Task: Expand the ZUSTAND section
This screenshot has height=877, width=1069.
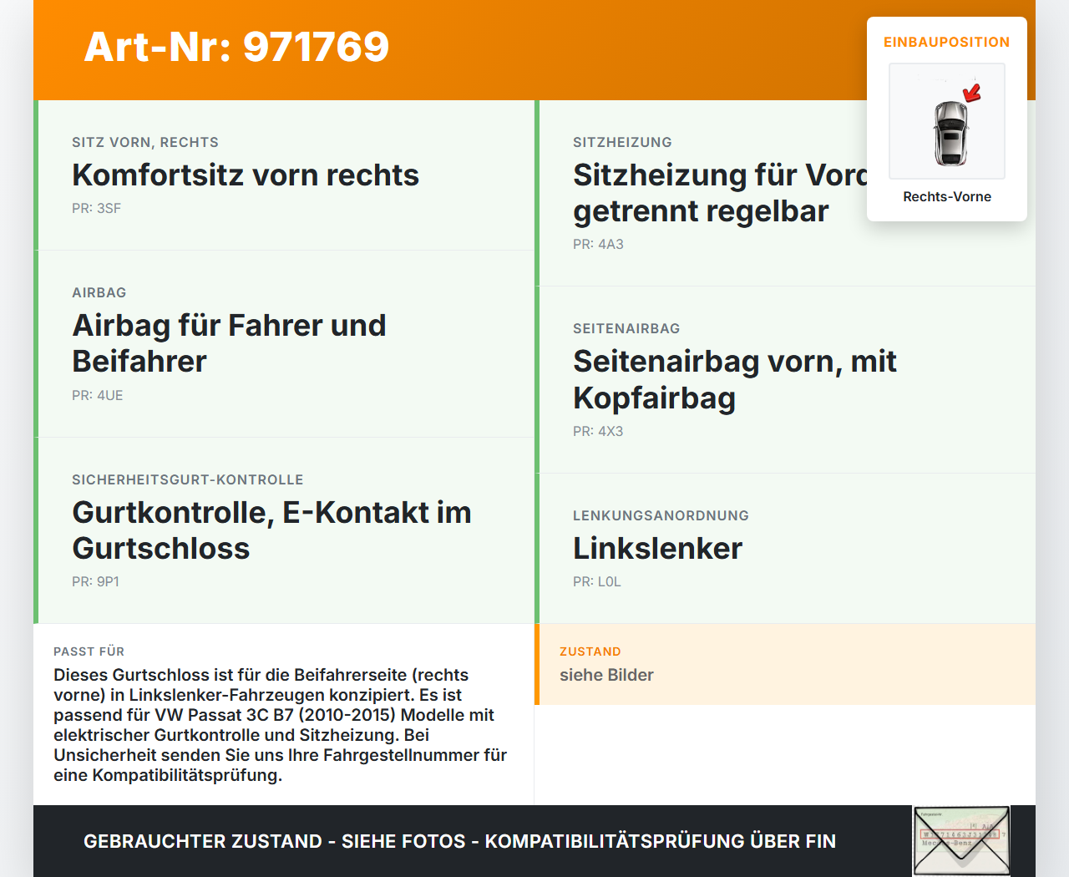Action: (x=590, y=651)
